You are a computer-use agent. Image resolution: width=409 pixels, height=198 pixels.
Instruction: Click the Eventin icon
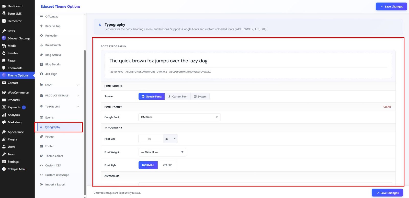[x=4, y=53]
